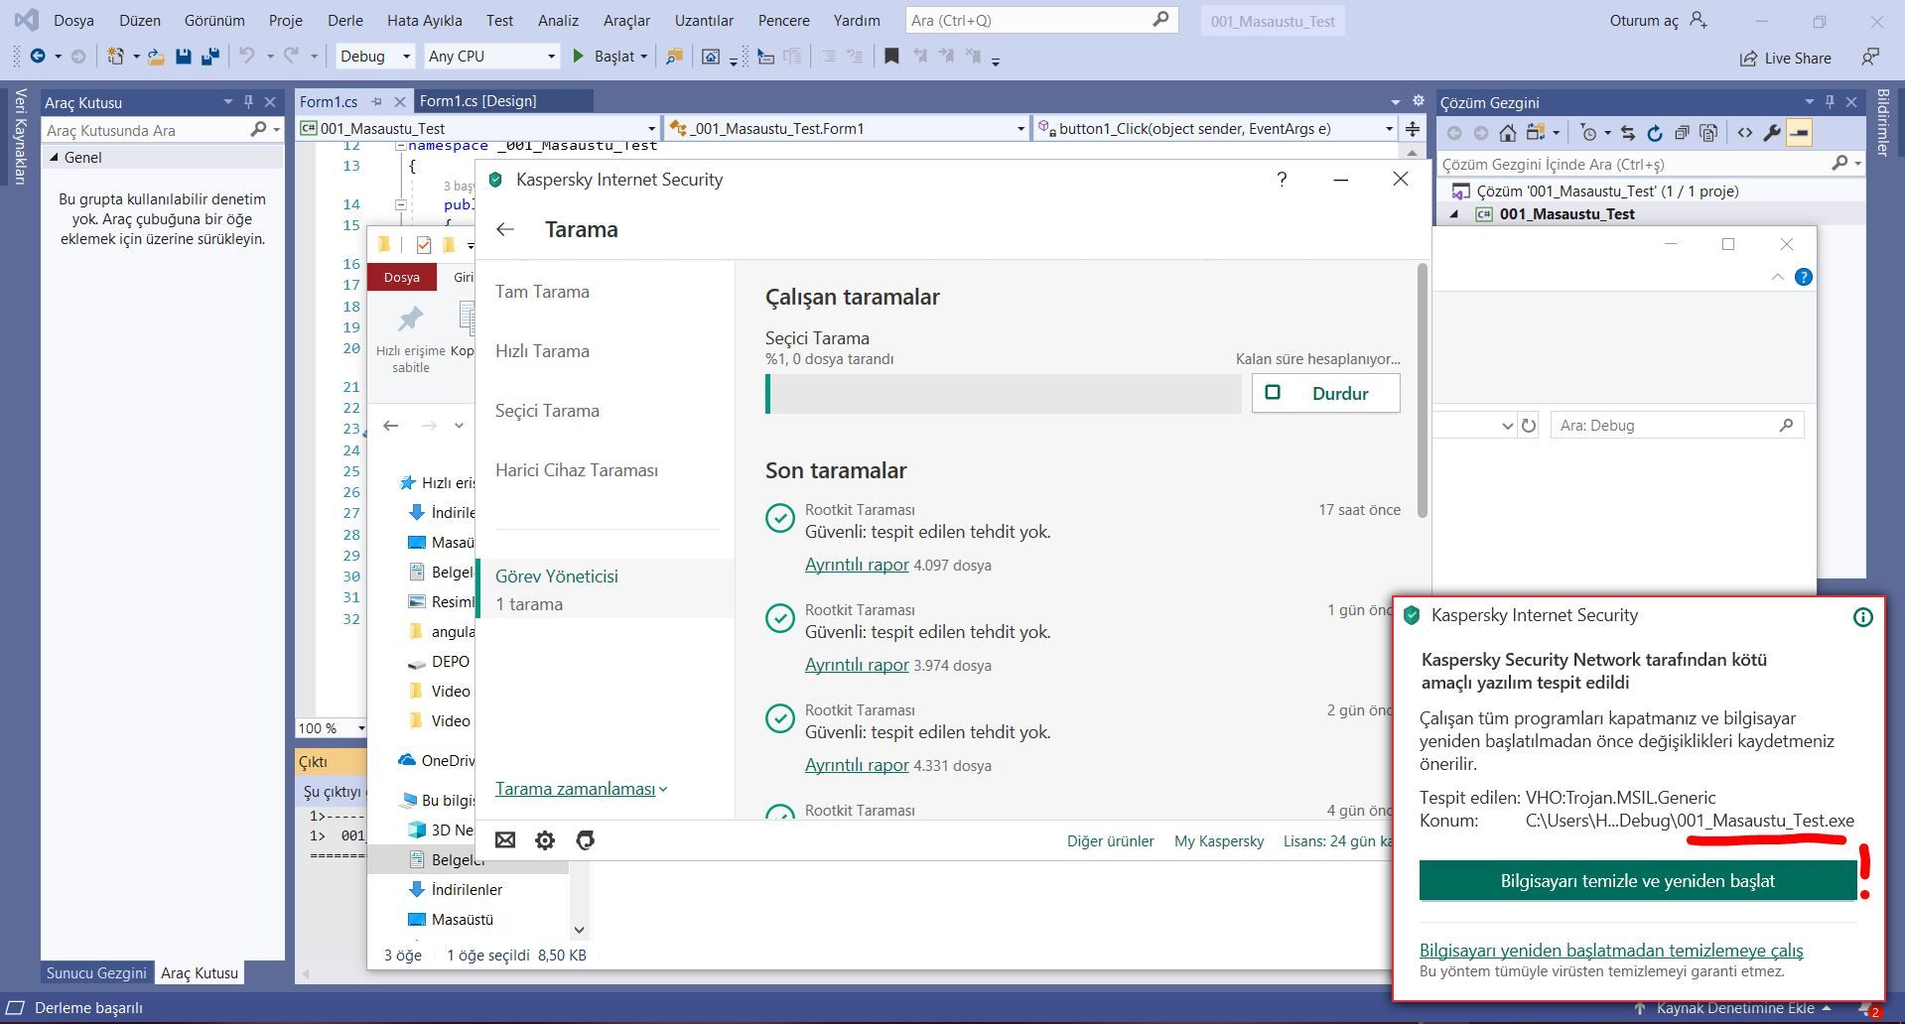Pin to quick access in File Explorer
Screen dimensions: 1905x1024
[410, 339]
